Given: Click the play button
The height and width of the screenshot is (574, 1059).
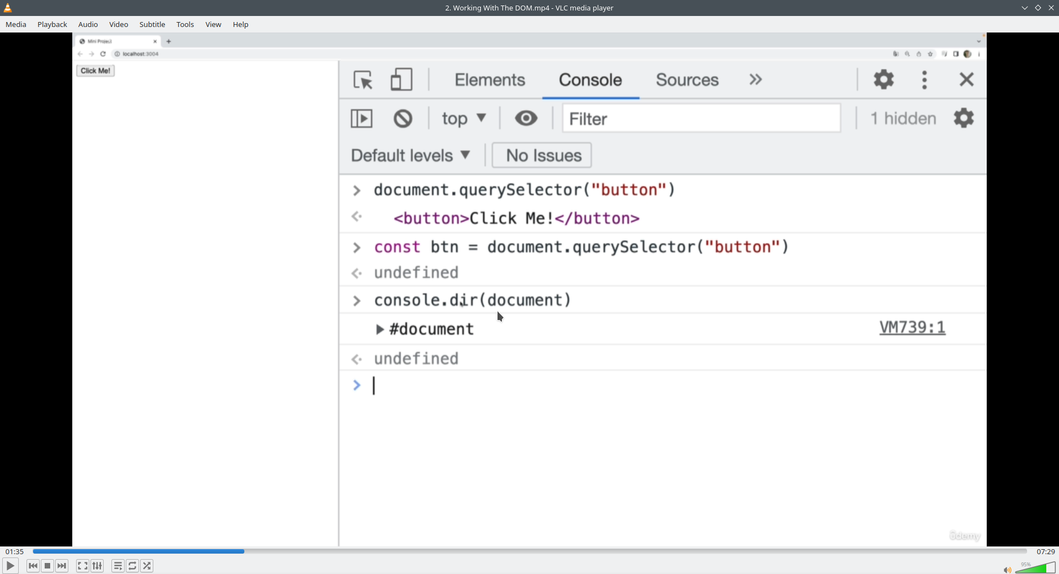Looking at the screenshot, I should click(x=10, y=566).
